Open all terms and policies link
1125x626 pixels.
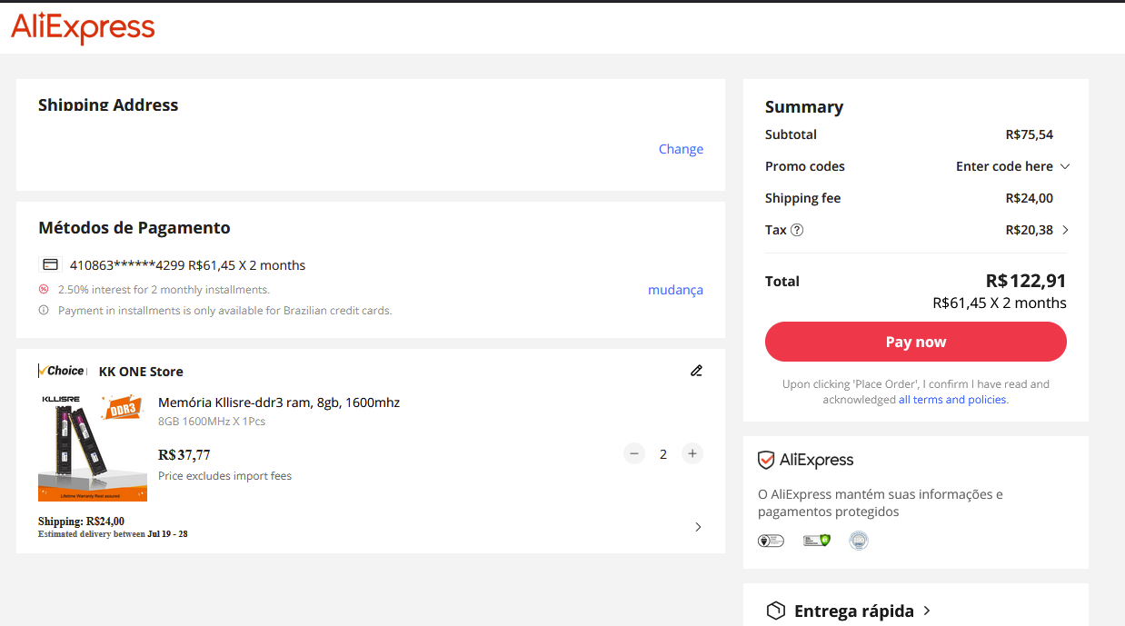(952, 400)
